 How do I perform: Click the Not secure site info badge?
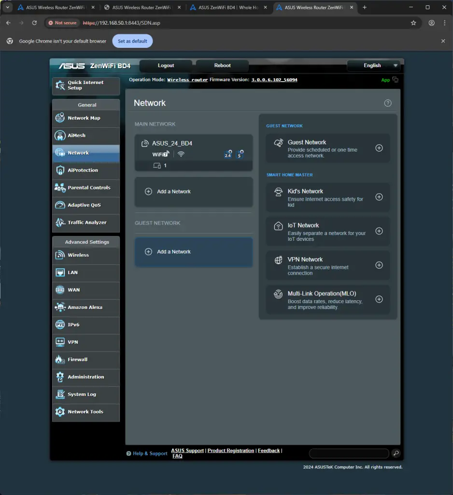(62, 23)
